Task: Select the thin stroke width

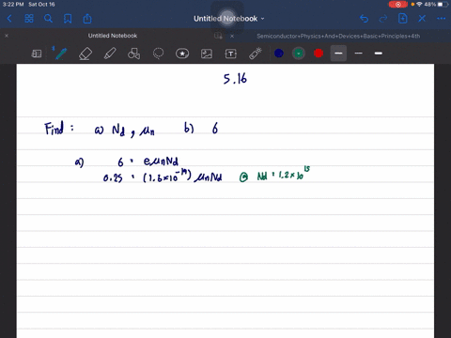Action: [x=359, y=54]
